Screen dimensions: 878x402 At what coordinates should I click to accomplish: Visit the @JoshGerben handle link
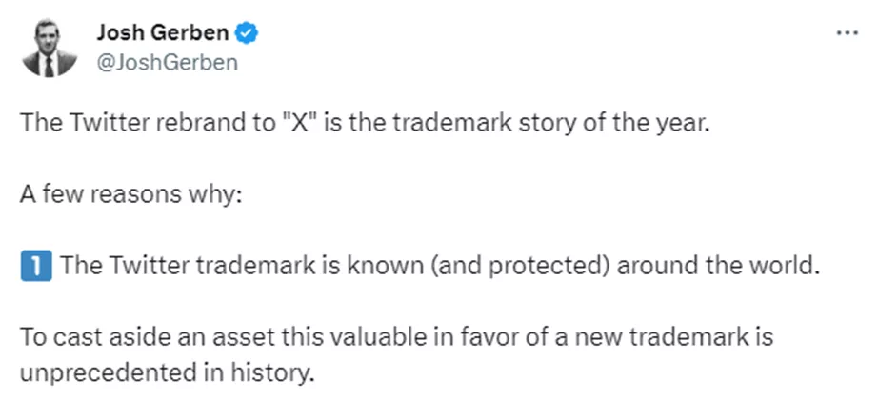click(x=167, y=63)
